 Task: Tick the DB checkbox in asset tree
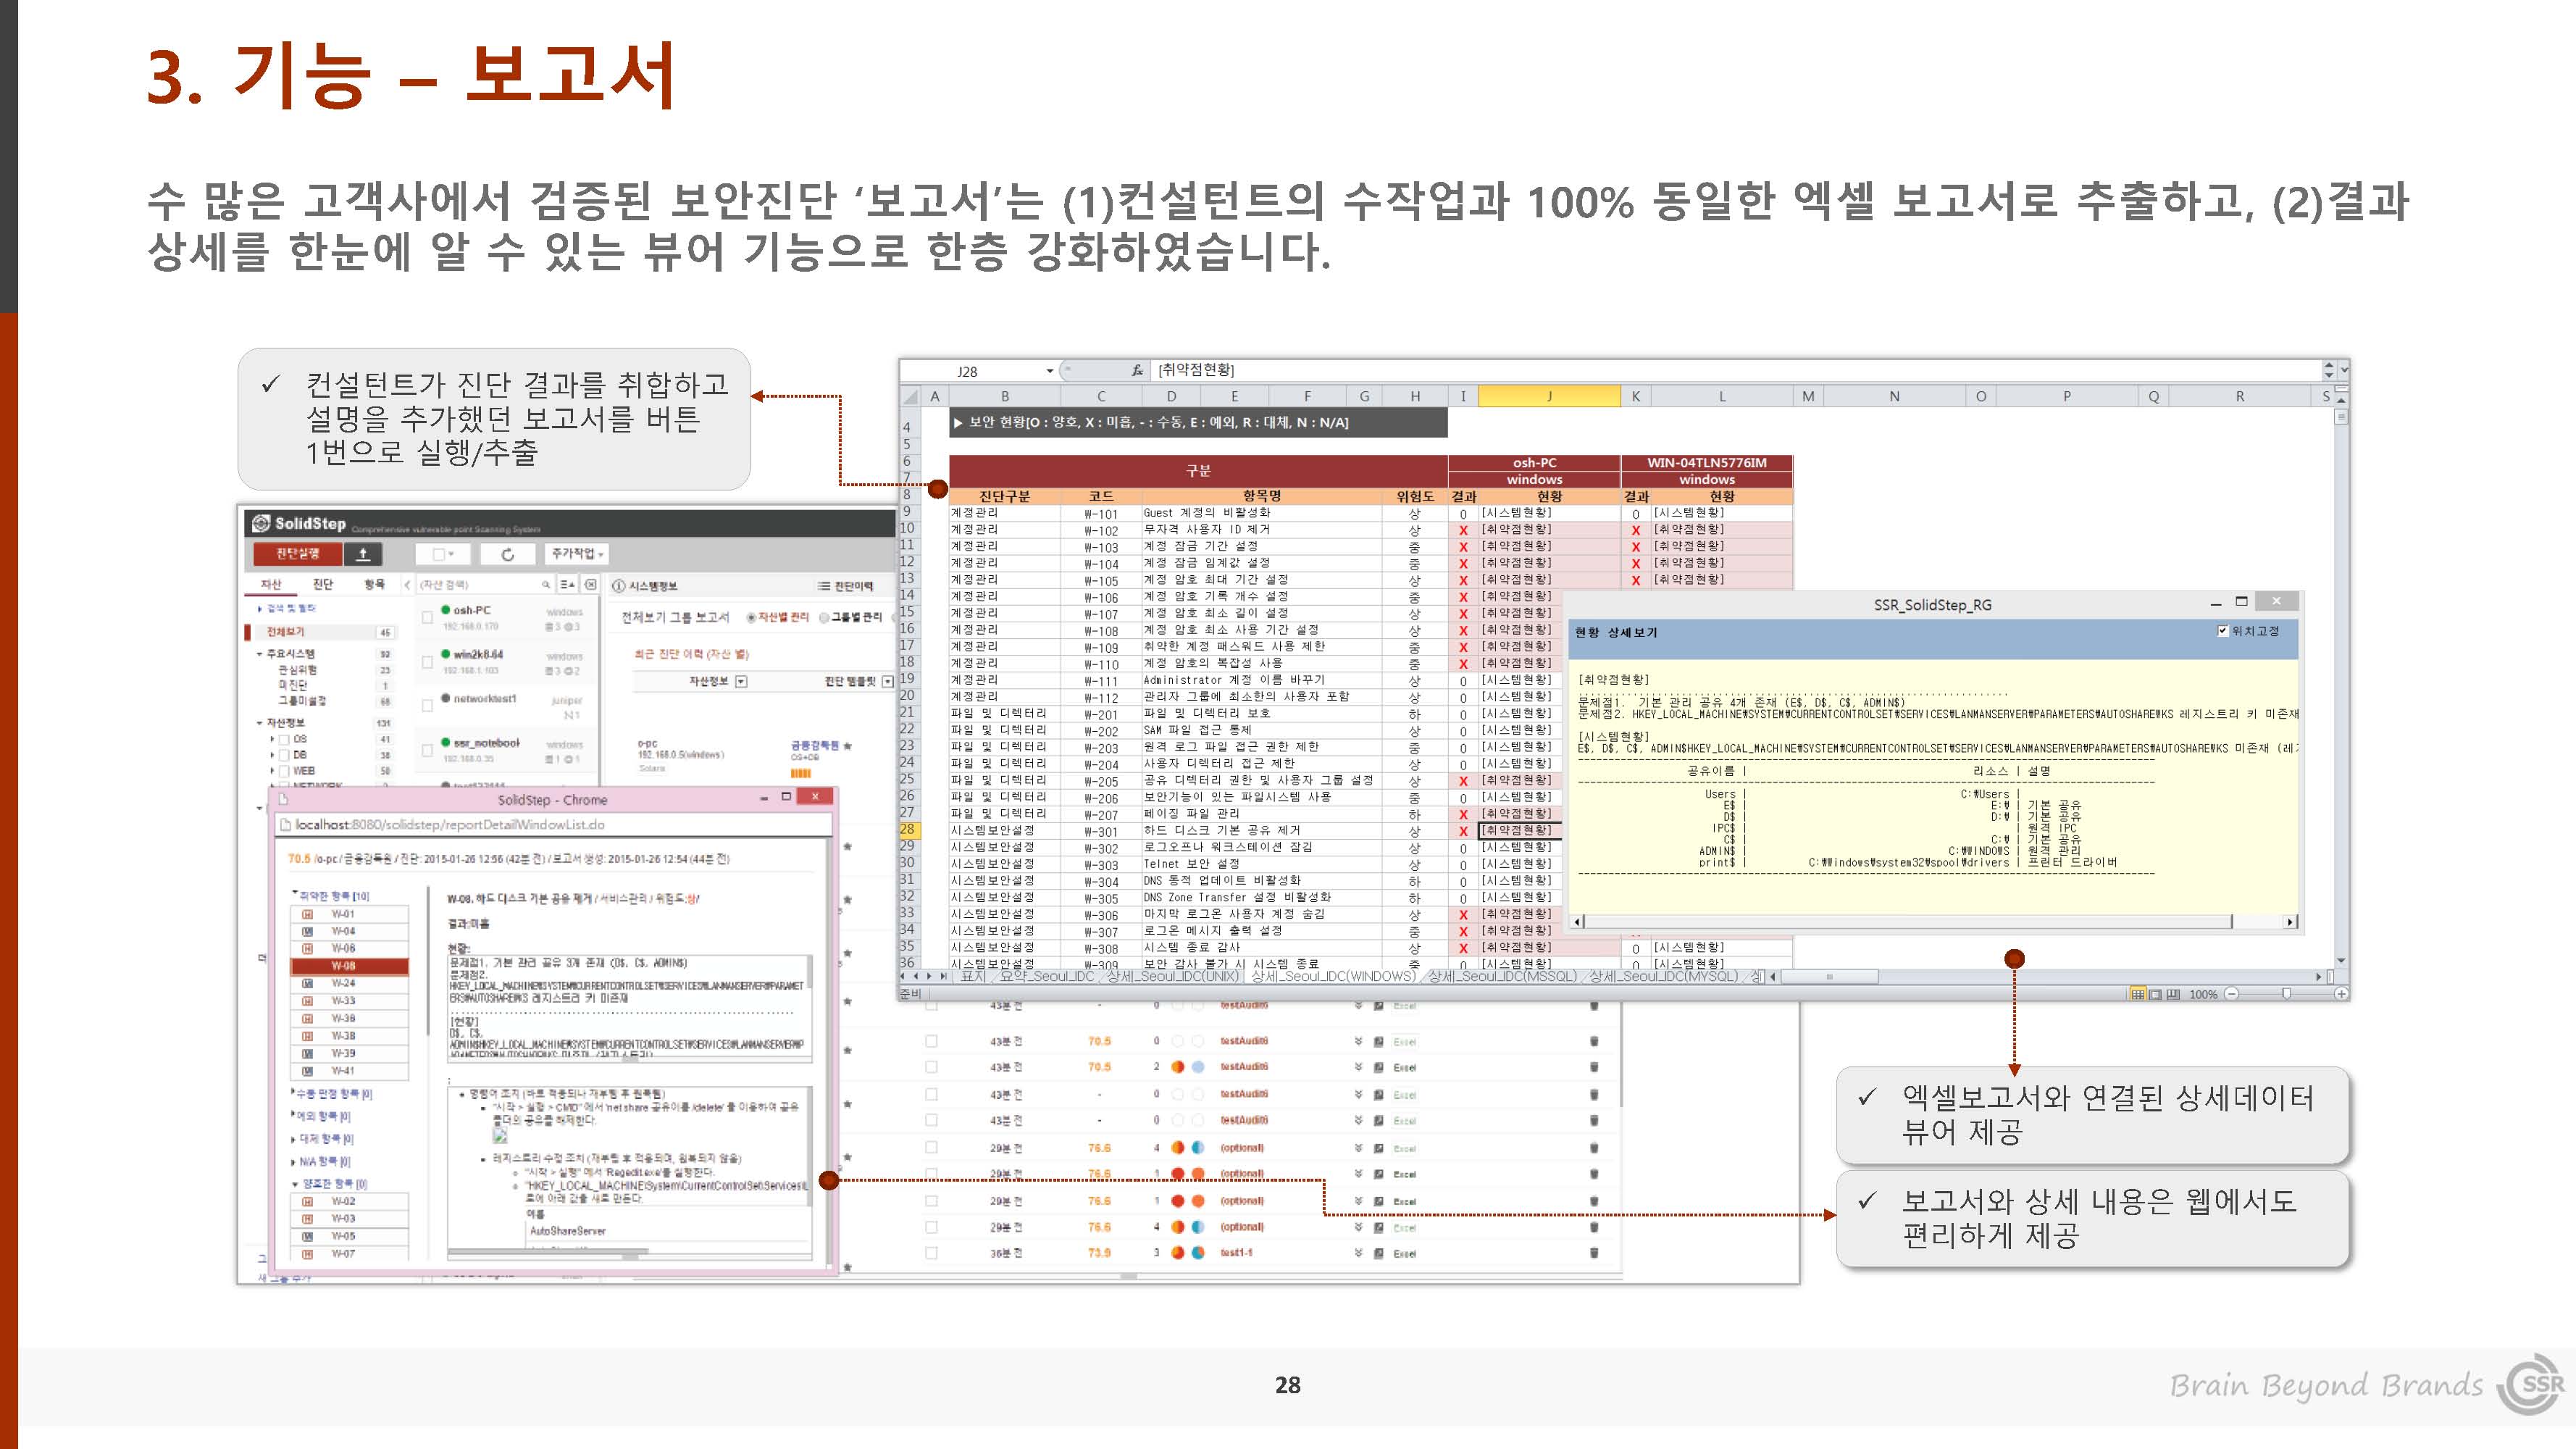click(x=284, y=755)
